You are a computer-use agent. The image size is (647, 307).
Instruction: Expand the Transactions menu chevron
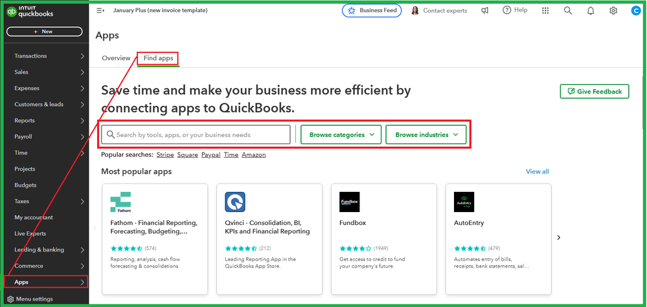[x=82, y=56]
